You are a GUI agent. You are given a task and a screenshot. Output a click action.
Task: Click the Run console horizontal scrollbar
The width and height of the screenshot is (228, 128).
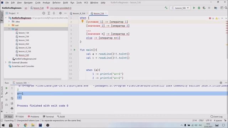(39, 113)
